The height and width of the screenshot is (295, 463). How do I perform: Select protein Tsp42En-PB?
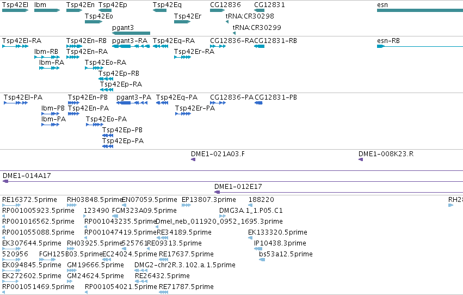coord(73,103)
